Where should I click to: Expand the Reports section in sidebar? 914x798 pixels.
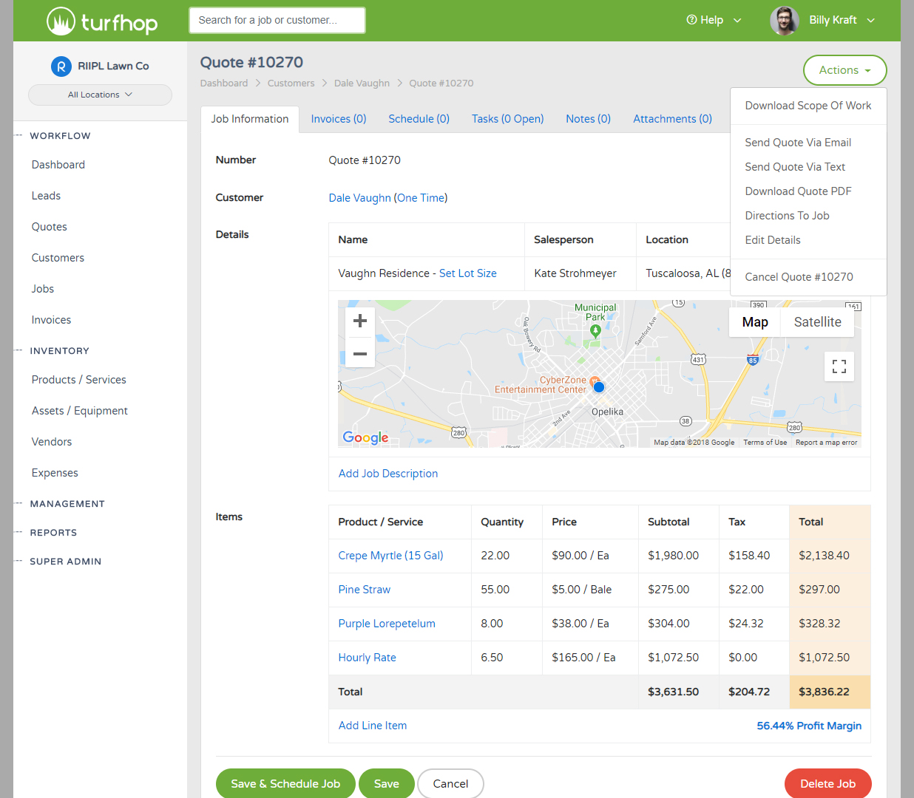click(x=53, y=533)
